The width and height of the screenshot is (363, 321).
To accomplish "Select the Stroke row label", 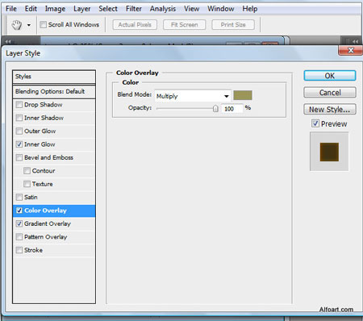I will tap(33, 250).
